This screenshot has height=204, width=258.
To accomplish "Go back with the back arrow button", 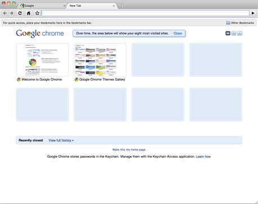I will [x=5, y=13].
